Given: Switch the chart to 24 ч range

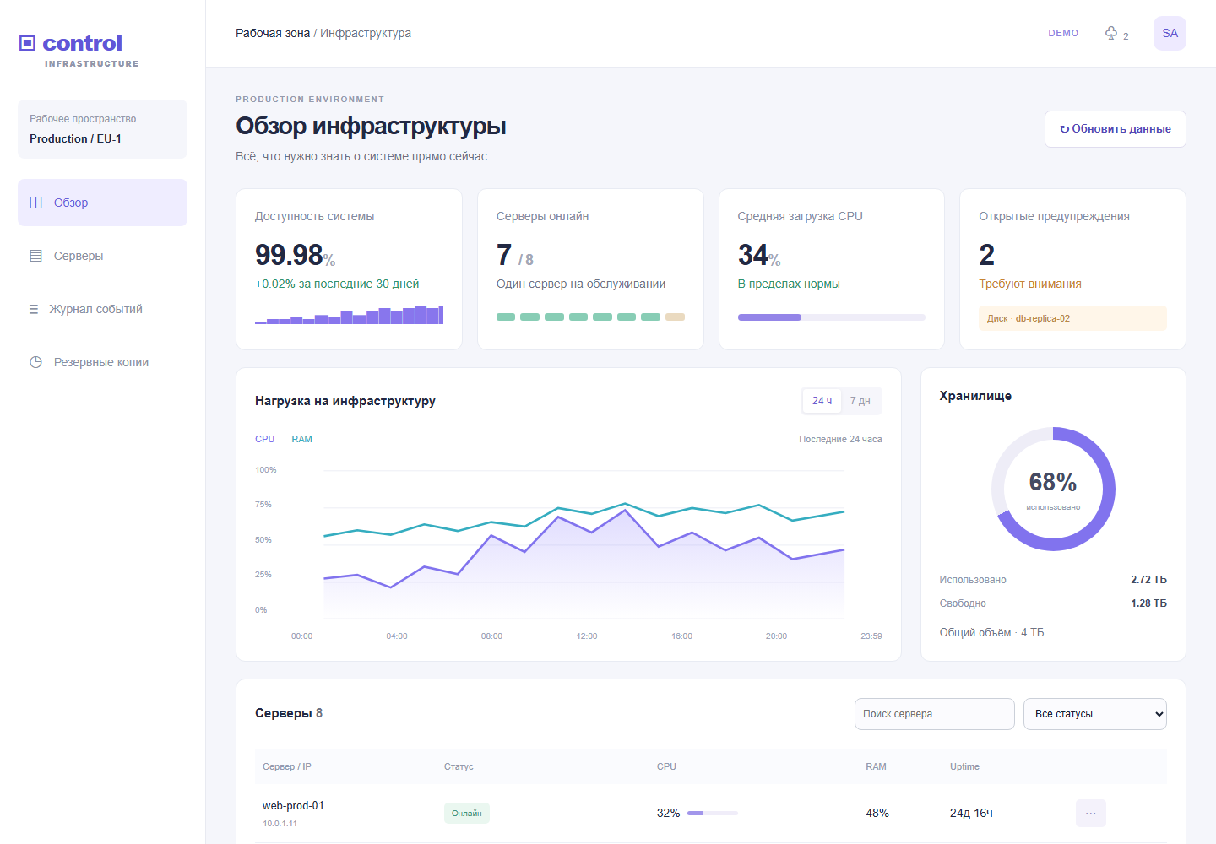Looking at the screenshot, I should [822, 401].
